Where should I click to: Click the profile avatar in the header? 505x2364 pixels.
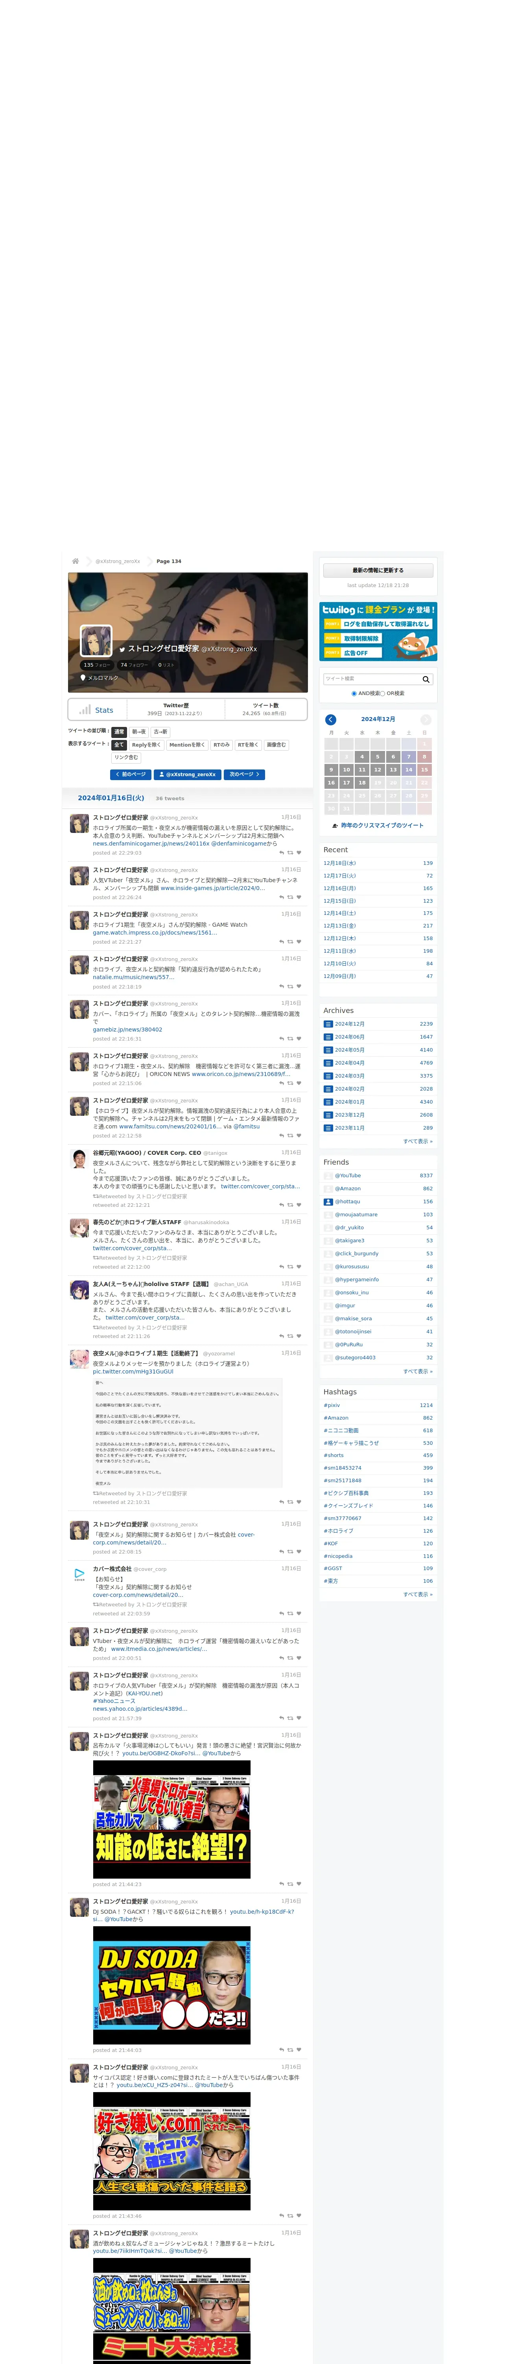96,641
